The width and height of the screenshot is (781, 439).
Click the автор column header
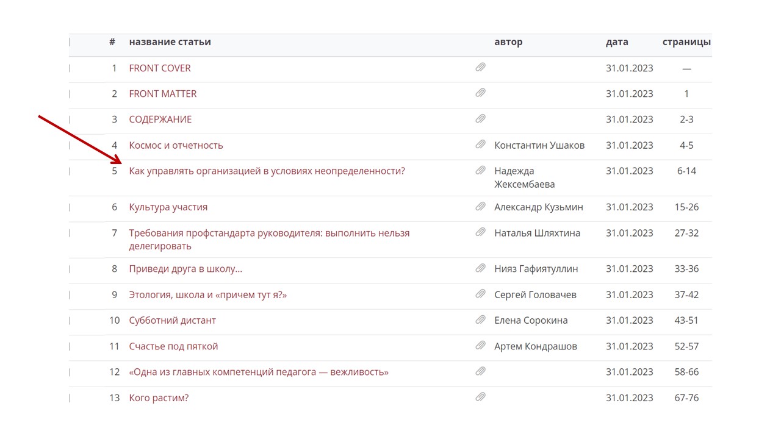[x=508, y=42]
